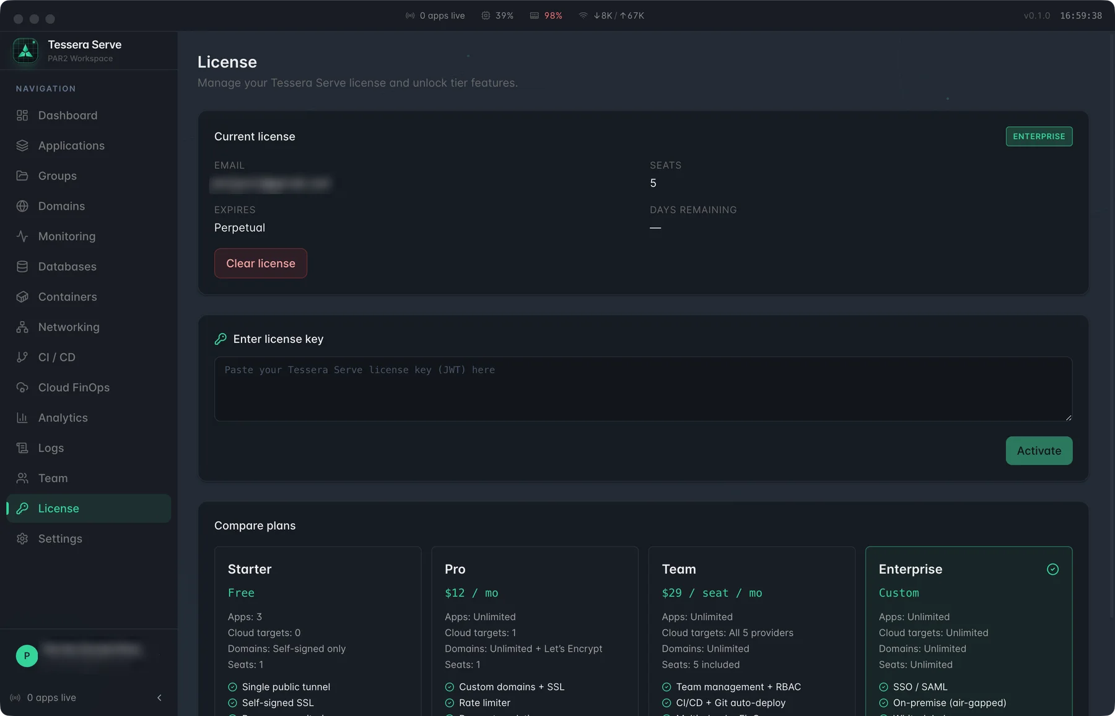
Task: Click the key icon beside Enter license key
Action: pos(221,339)
